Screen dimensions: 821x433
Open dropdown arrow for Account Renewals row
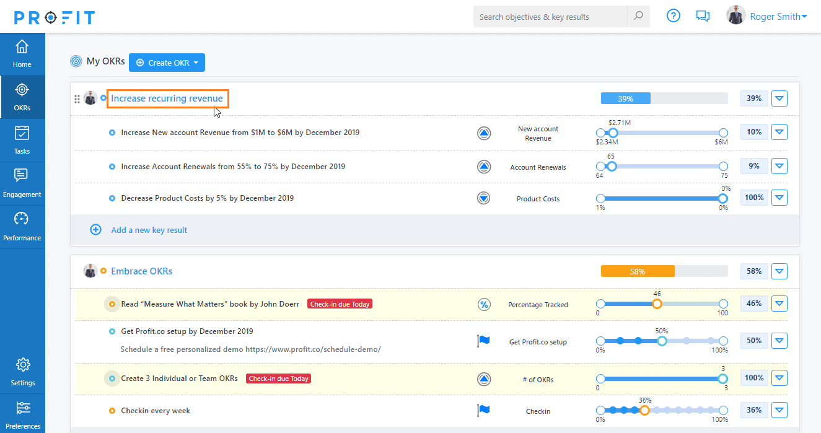pyautogui.click(x=779, y=166)
